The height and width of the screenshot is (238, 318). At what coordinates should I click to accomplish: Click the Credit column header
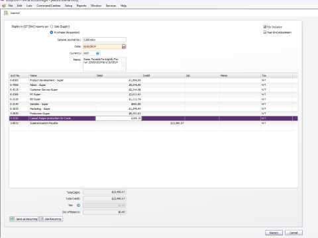pyautogui.click(x=163, y=75)
